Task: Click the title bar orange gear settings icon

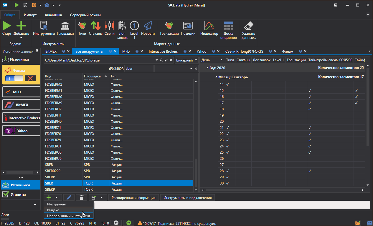Action: click(x=34, y=5)
